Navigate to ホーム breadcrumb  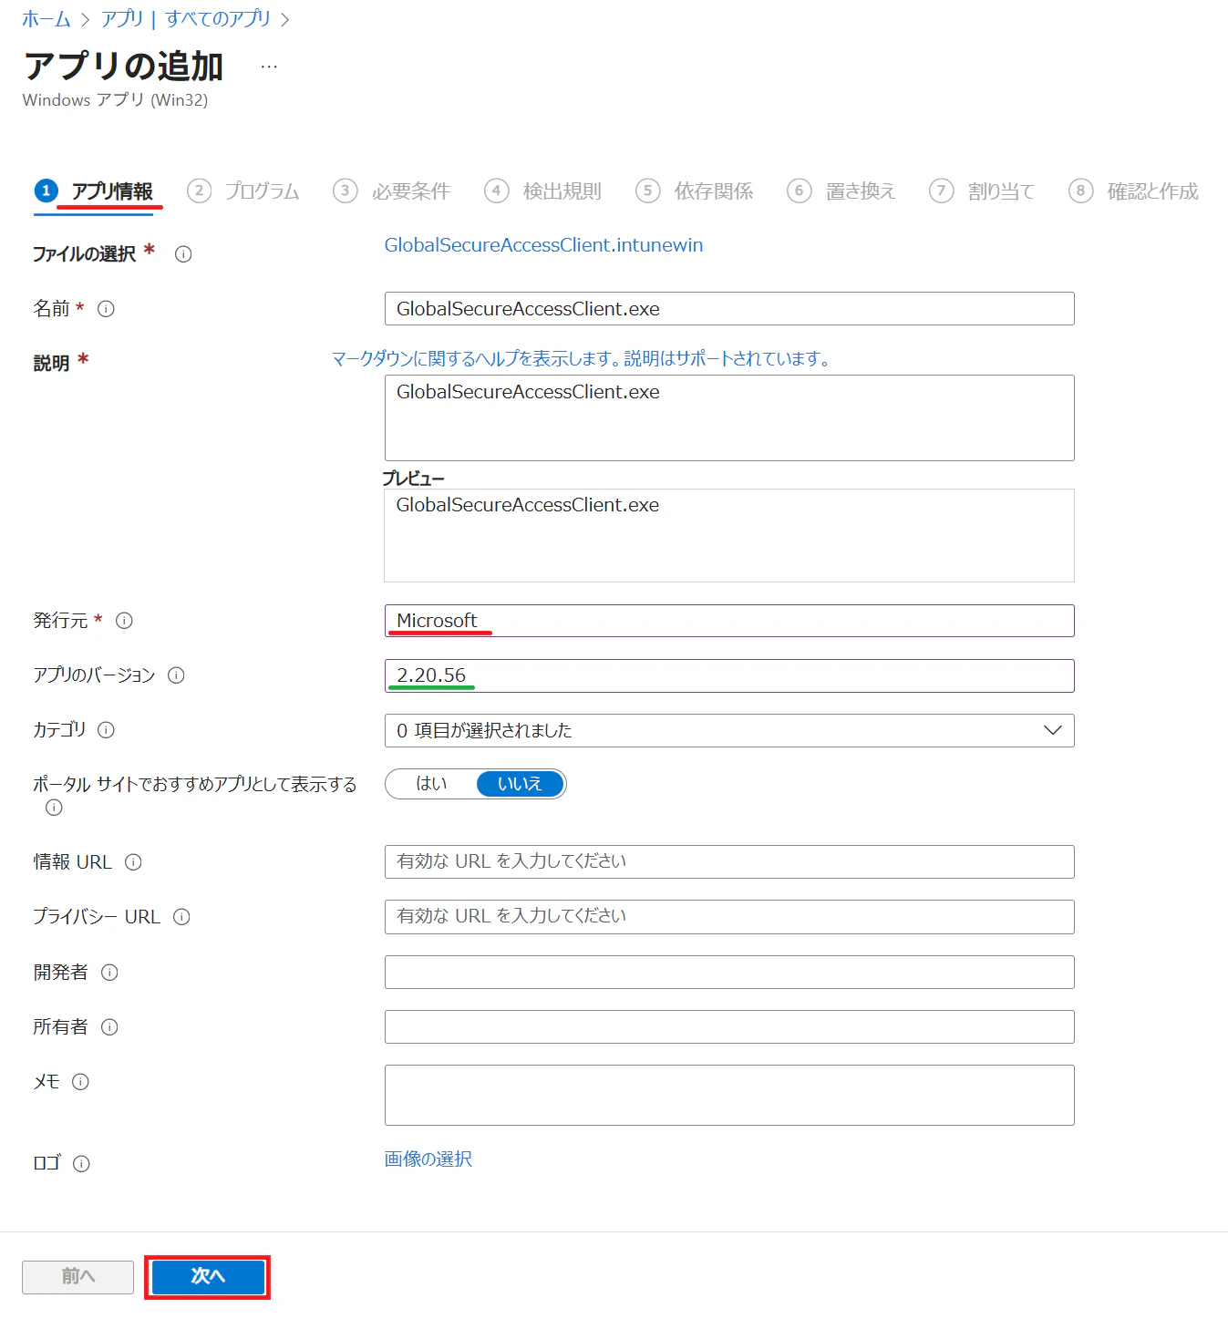[x=46, y=19]
